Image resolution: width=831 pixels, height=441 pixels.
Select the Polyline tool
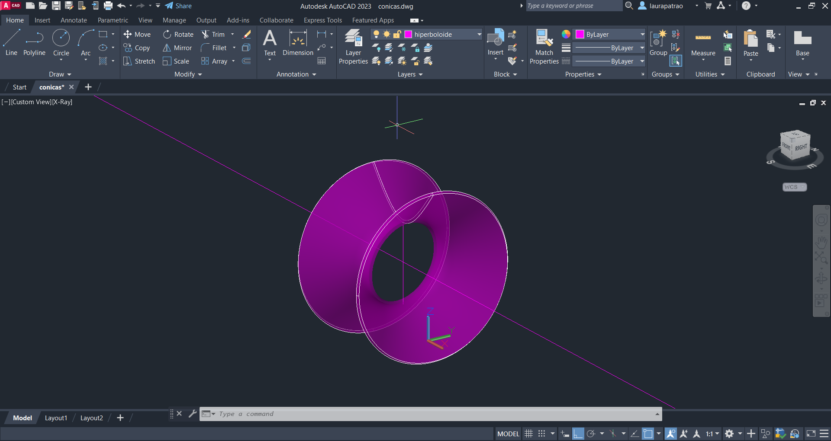point(34,43)
